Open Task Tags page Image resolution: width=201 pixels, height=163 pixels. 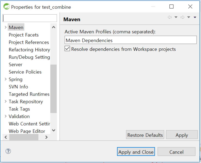(x=19, y=109)
